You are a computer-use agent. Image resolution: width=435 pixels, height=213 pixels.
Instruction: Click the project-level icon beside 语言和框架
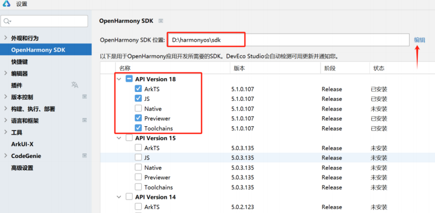point(85,120)
